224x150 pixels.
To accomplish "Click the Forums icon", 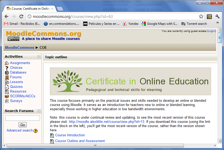I will click(7, 77).
